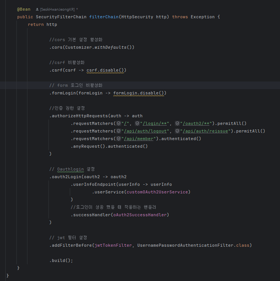
Task: Click .userInfoEndpoint method call
Action: point(93,184)
